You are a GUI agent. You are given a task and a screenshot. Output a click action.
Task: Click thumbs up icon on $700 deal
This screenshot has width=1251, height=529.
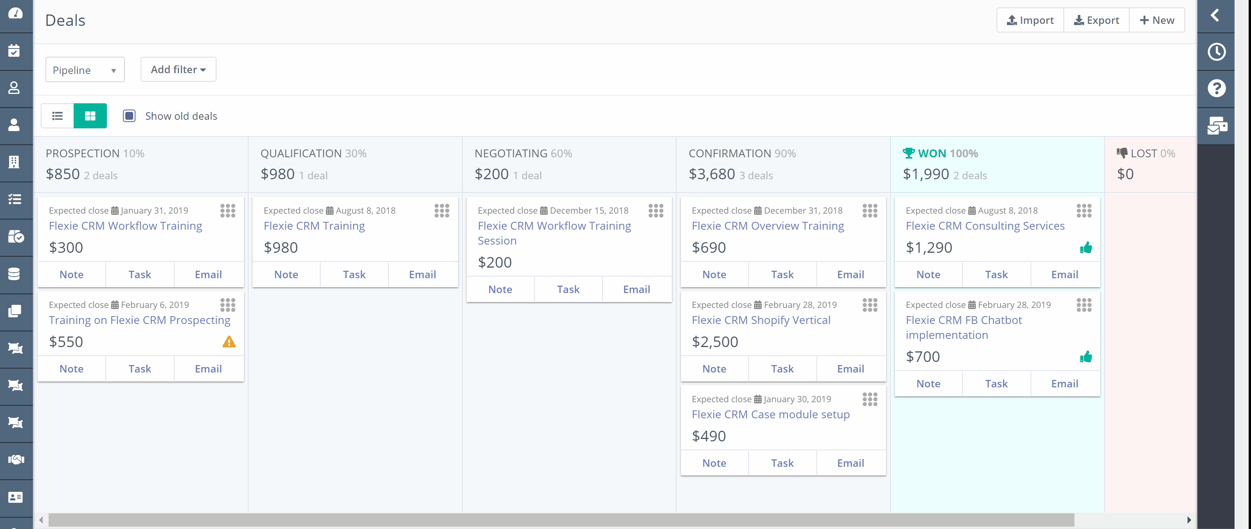pos(1086,357)
